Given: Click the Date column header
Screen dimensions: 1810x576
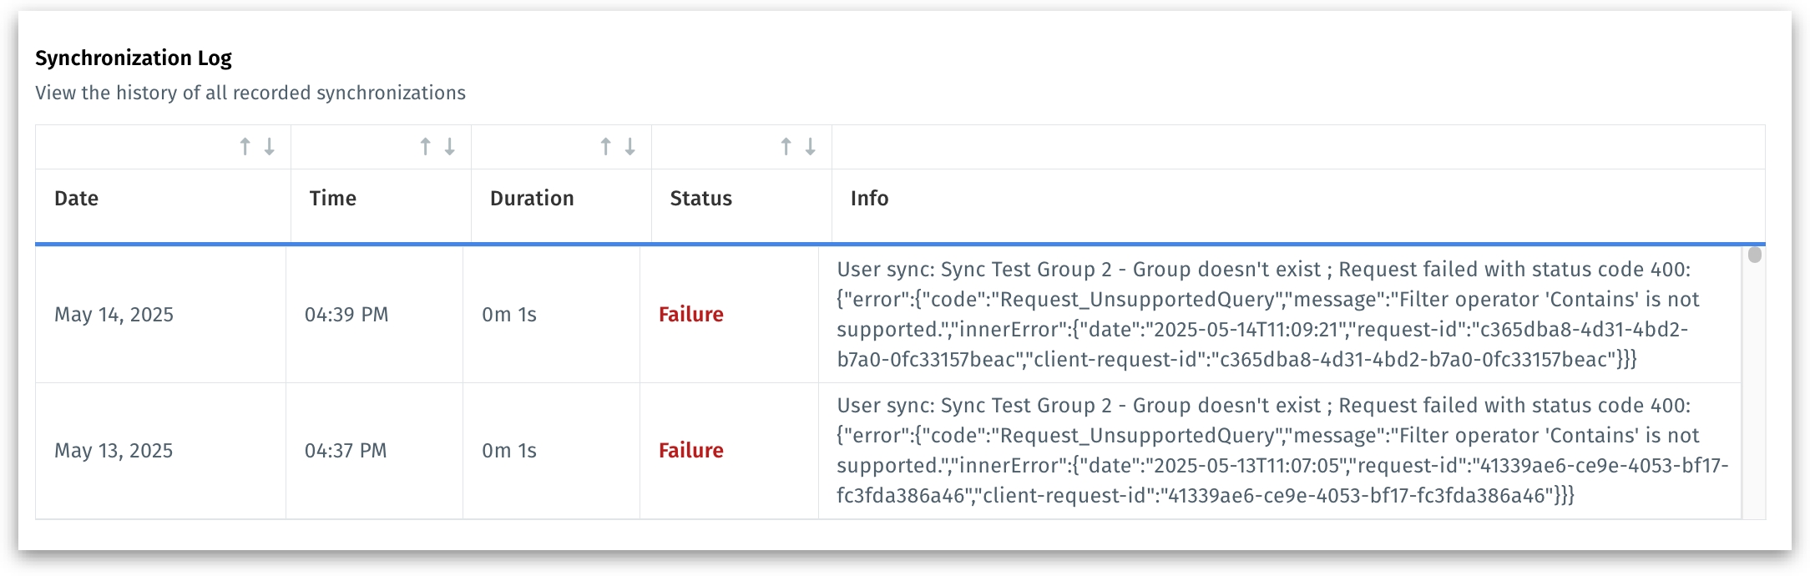Looking at the screenshot, I should point(77,199).
